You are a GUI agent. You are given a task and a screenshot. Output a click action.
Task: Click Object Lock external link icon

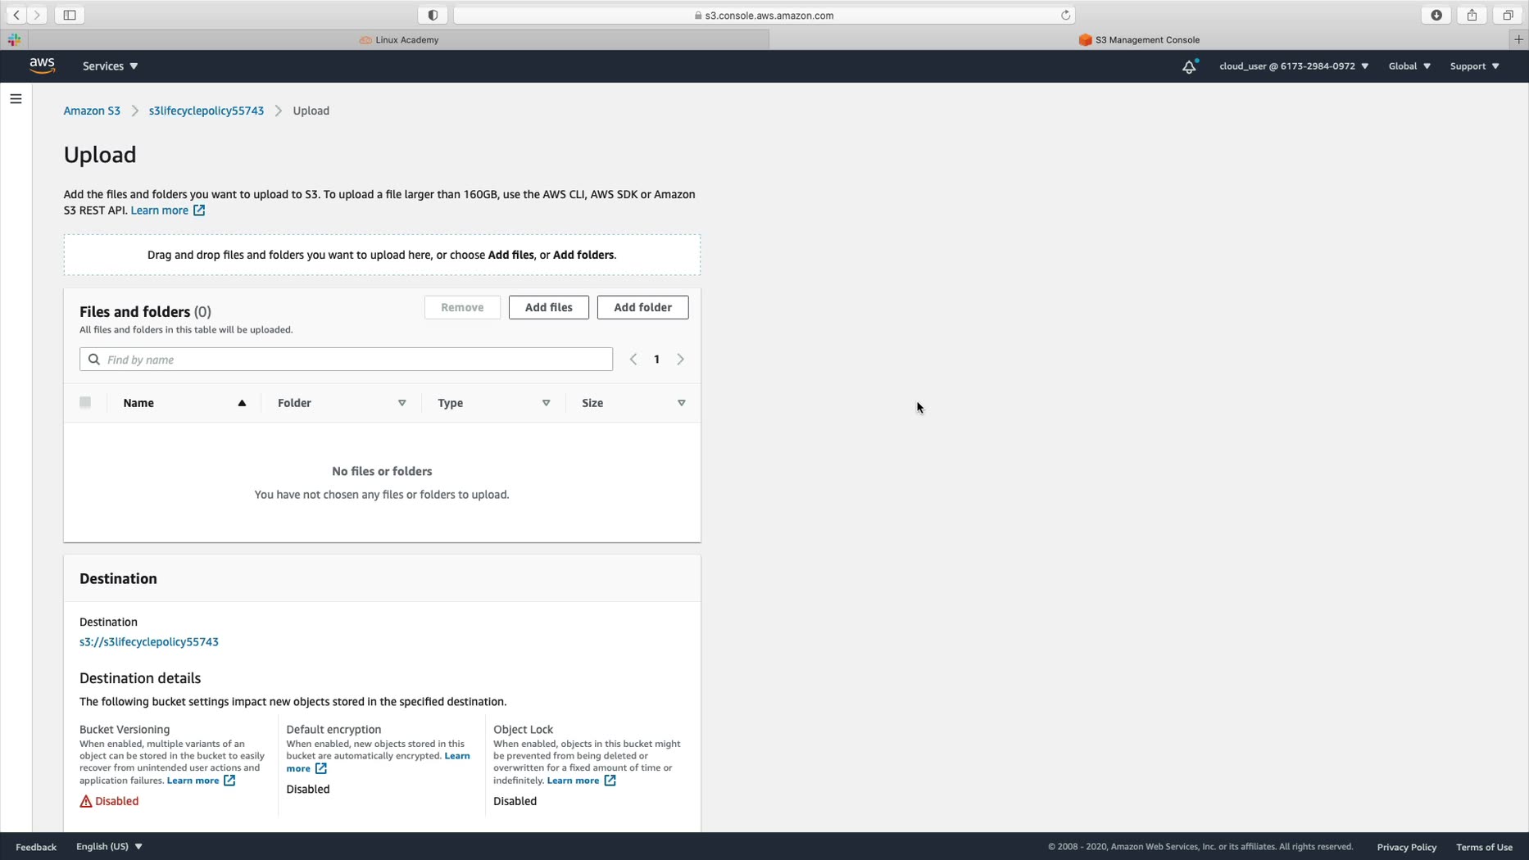tap(610, 781)
